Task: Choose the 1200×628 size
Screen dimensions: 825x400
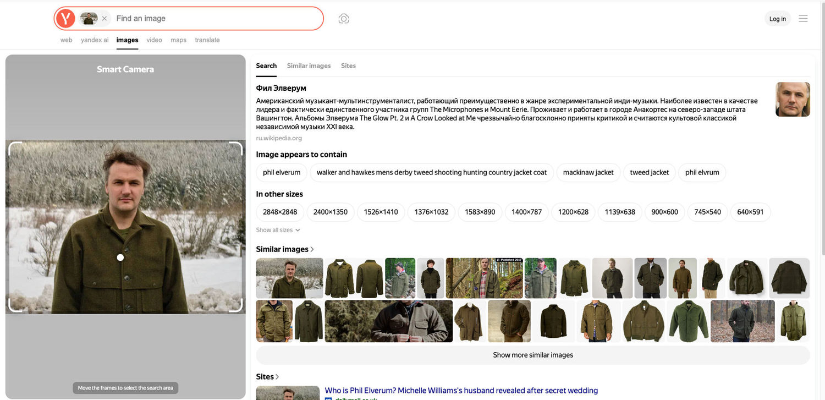Action: [573, 212]
